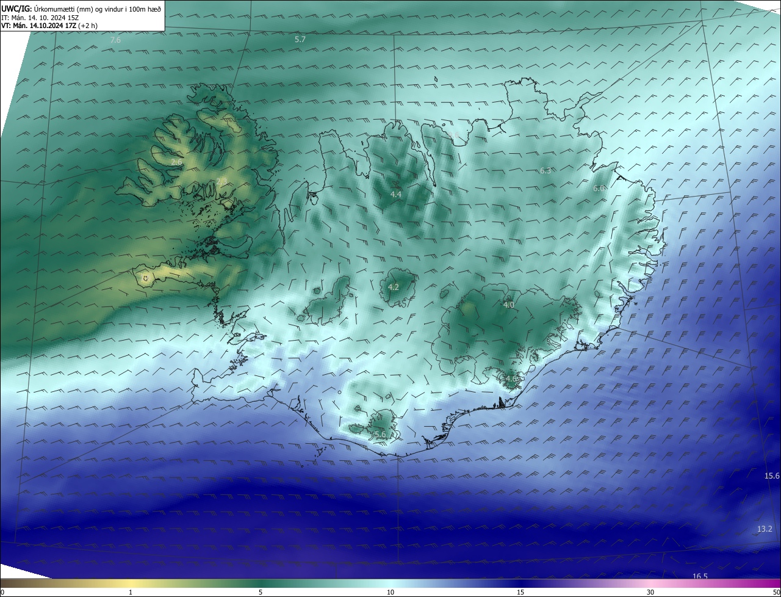Click the valid time 'VT: Mán. 14.10.2024 17Z'
The width and height of the screenshot is (781, 597).
coord(38,26)
